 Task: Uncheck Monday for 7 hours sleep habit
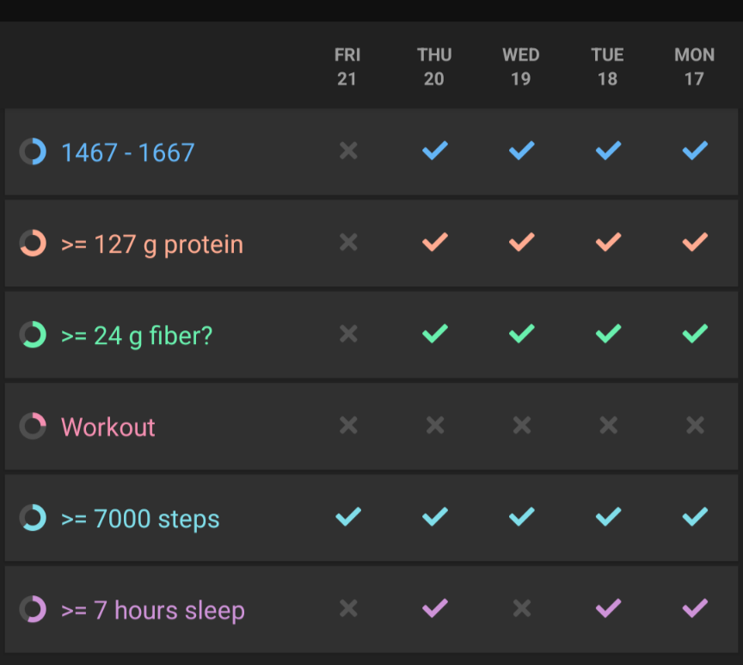695,609
